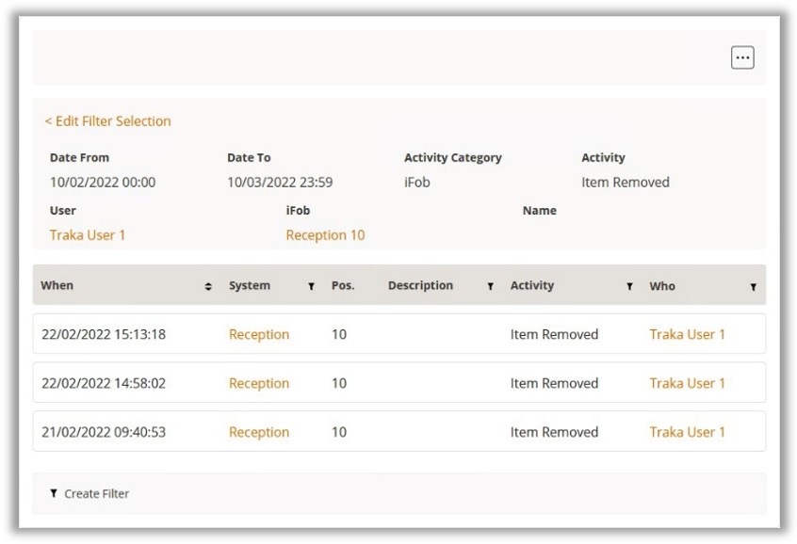This screenshot has width=797, height=544.
Task: Click the Create Filter button
Action: (96, 493)
